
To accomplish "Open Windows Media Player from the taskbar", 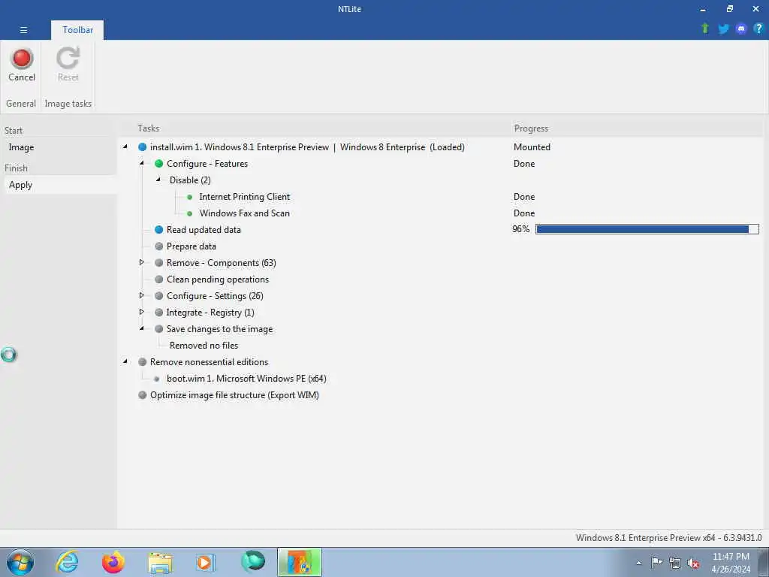I will [204, 562].
